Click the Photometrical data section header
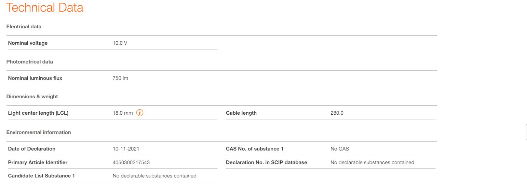The height and width of the screenshot is (186, 527). [x=30, y=62]
